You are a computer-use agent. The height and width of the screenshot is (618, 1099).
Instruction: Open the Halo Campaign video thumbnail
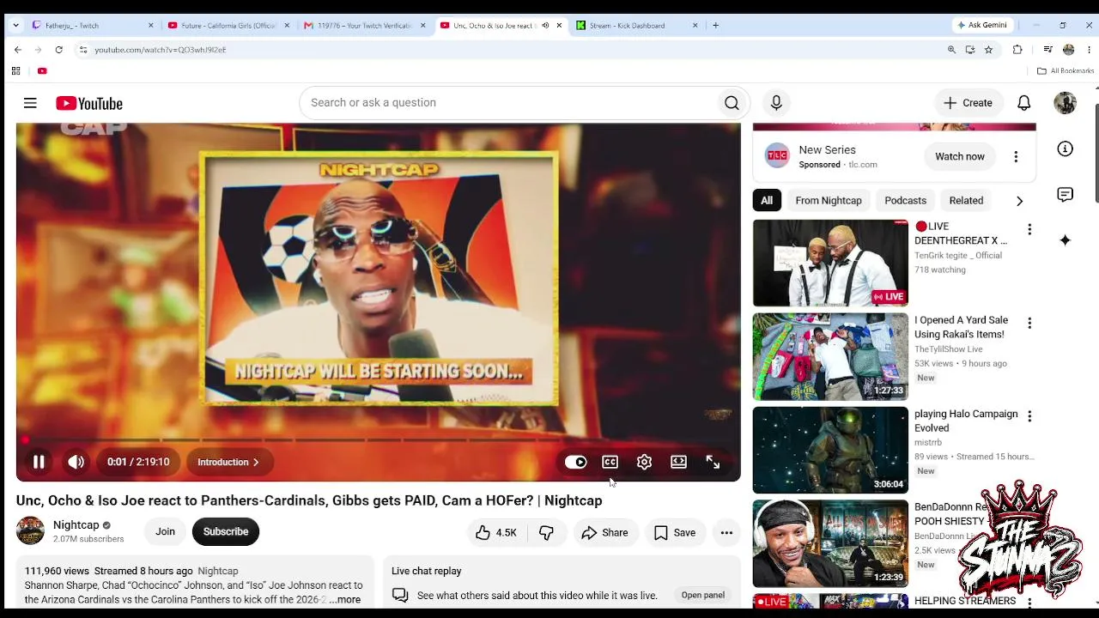click(x=830, y=450)
